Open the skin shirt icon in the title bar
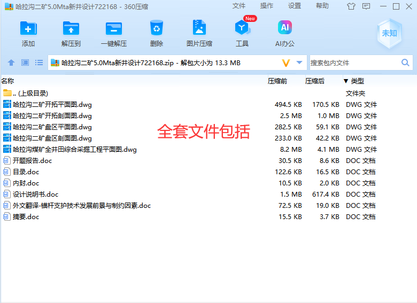 351,6
